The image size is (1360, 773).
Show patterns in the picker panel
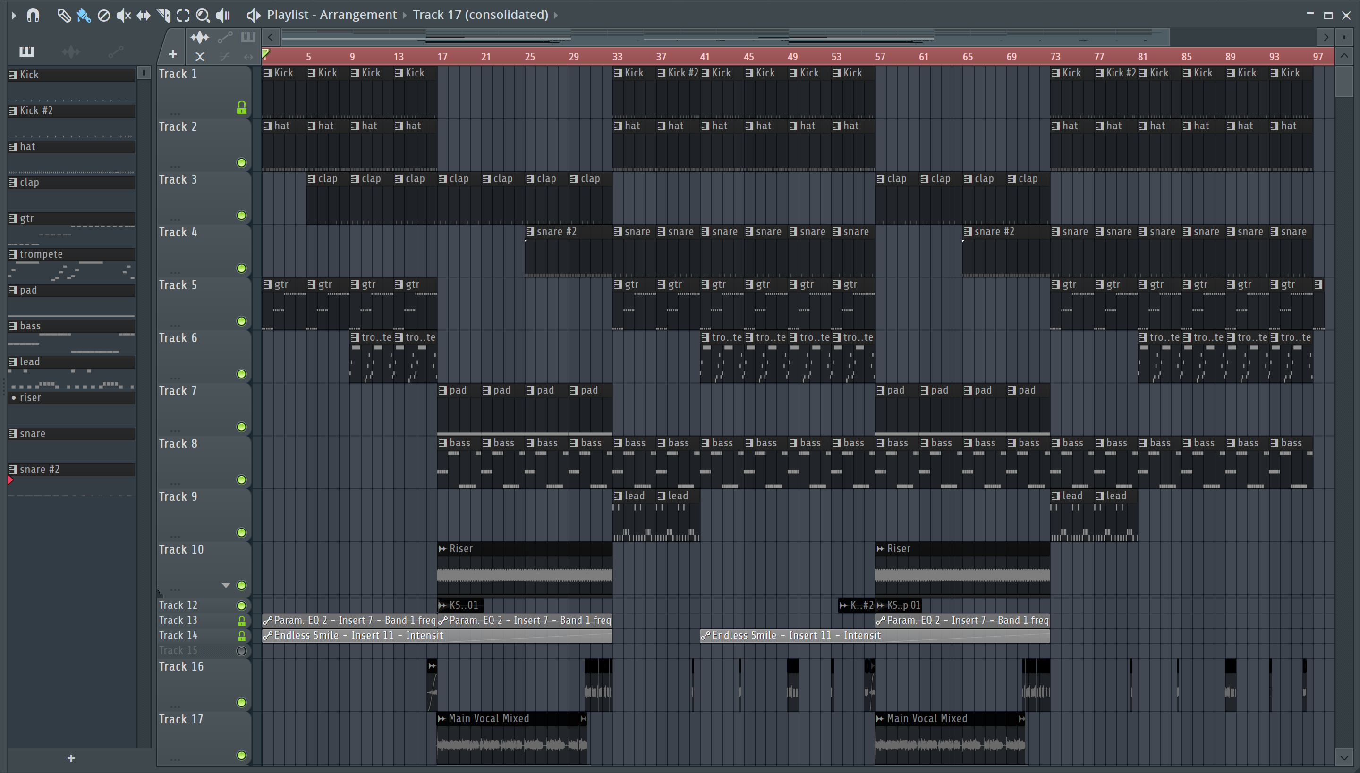point(26,51)
